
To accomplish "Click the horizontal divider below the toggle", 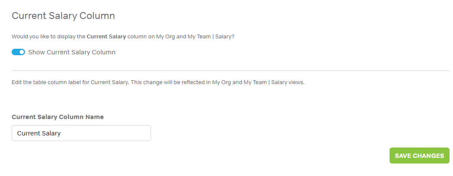I will pos(230,70).
